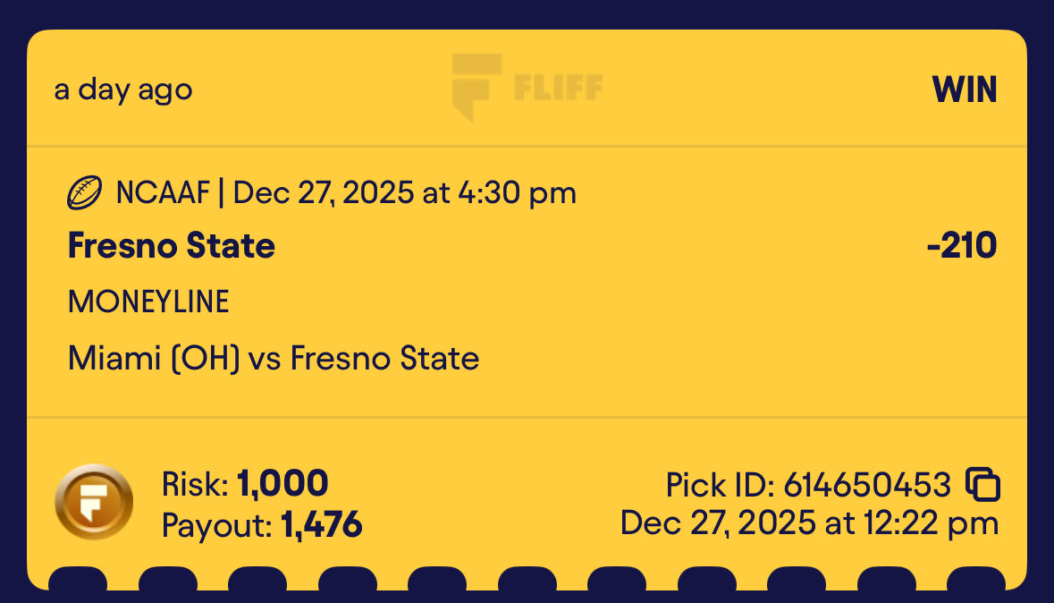Click the Pick ID label text

(721, 485)
